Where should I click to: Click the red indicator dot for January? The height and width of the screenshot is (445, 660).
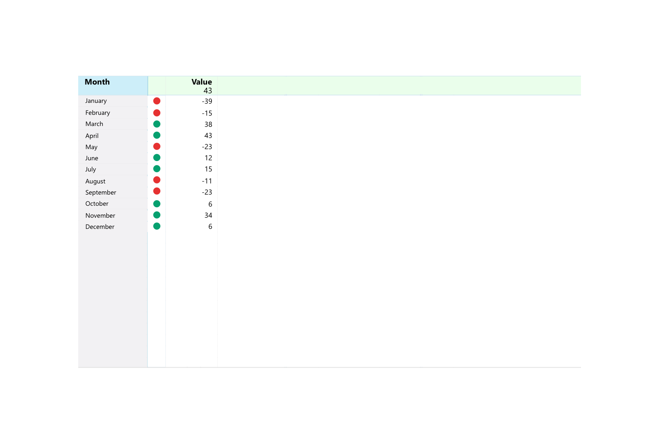pos(157,101)
